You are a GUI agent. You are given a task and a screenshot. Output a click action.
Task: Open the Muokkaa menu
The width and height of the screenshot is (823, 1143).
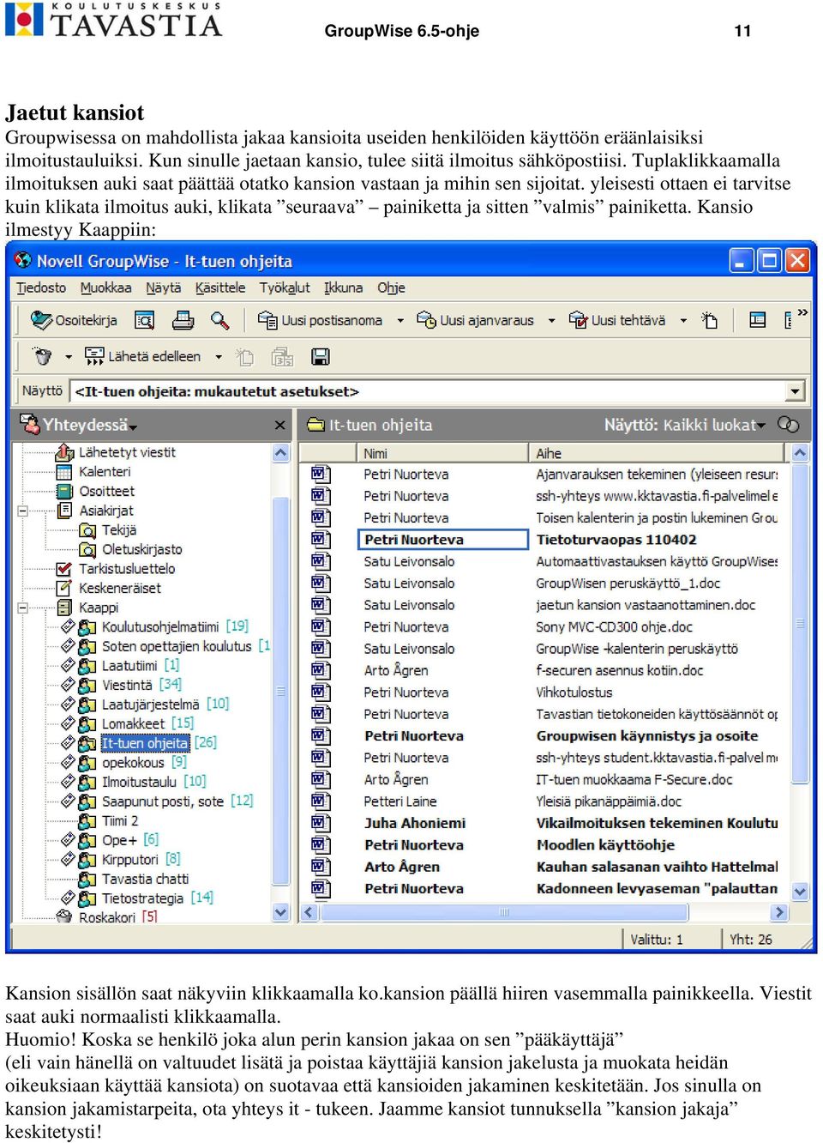tap(105, 287)
